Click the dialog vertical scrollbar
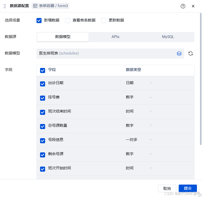 click(x=201, y=79)
